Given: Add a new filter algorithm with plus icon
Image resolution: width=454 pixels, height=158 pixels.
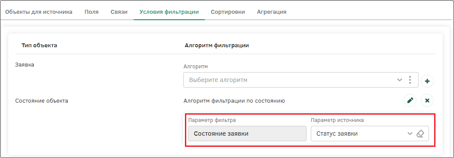Looking at the screenshot, I should click(x=427, y=81).
